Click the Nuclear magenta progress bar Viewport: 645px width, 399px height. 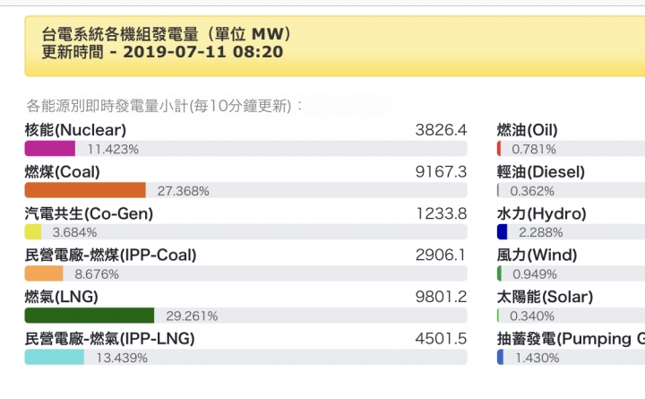(x=49, y=149)
